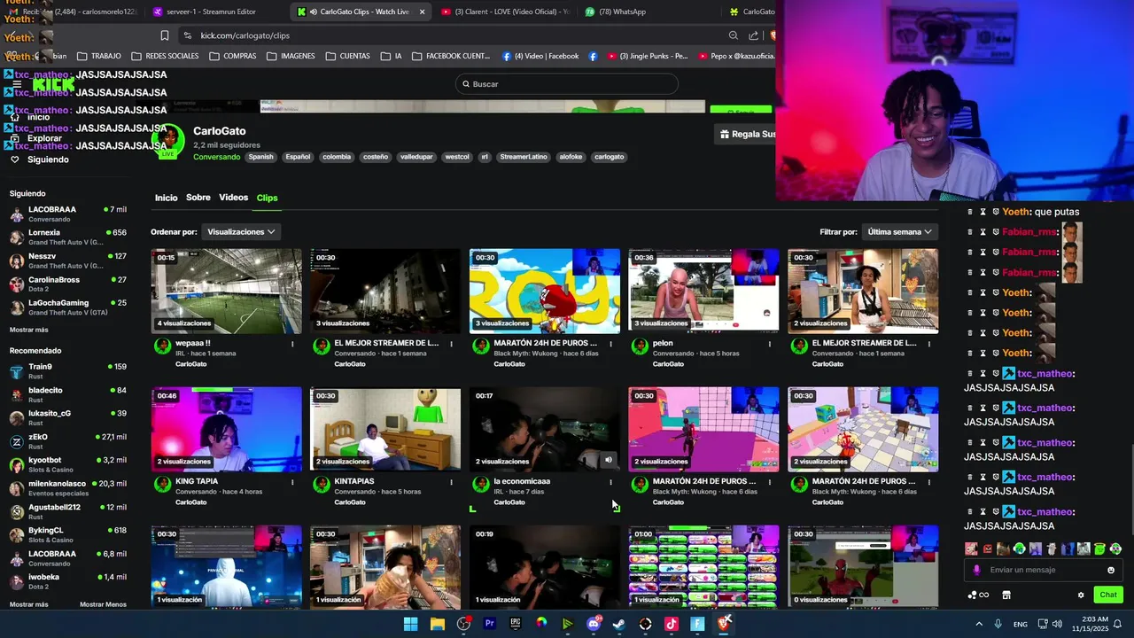Click the bookmark icon left of address bar
The image size is (1134, 638).
pos(165,35)
